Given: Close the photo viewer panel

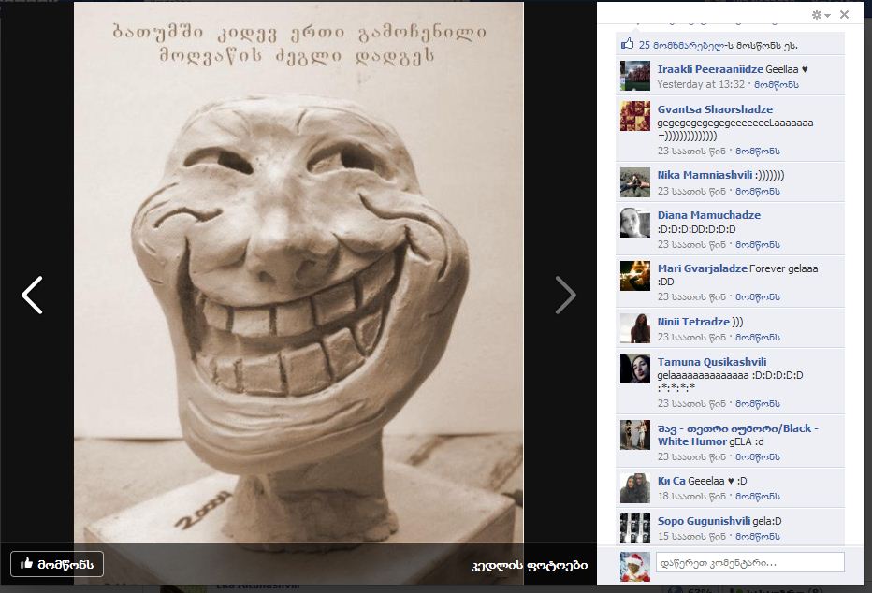Looking at the screenshot, I should point(844,14).
